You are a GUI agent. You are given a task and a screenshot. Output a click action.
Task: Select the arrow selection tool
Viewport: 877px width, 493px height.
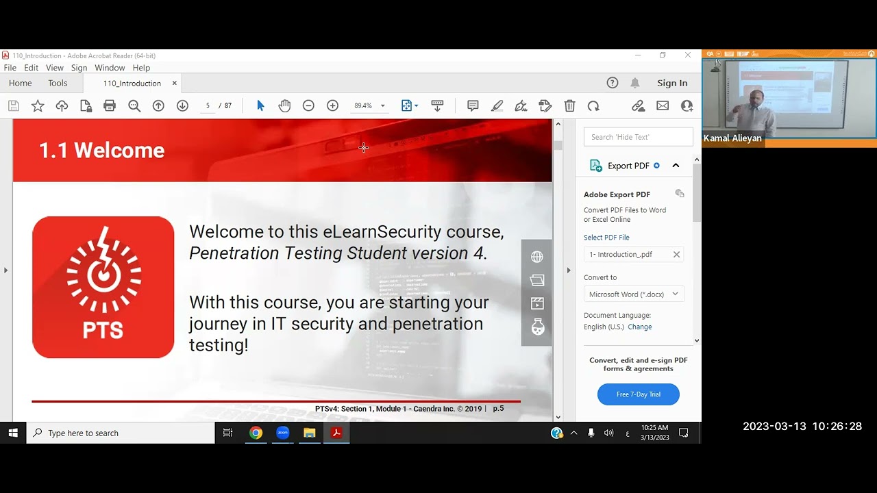click(260, 105)
